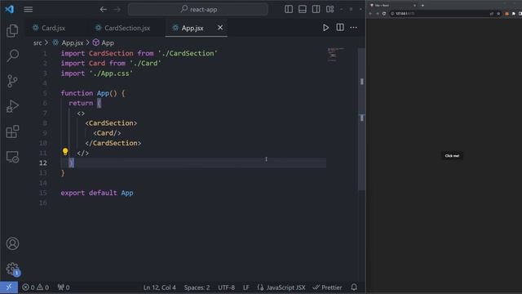Open a new tab in browser window
522x294 pixels.
[x=422, y=6]
